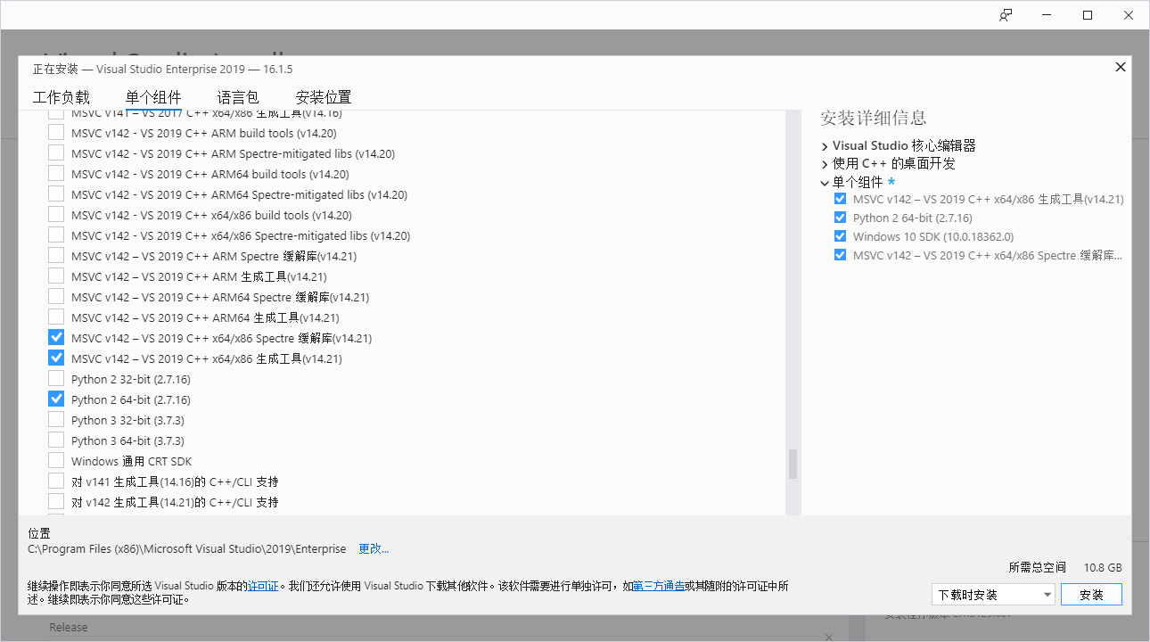The width and height of the screenshot is (1150, 642).
Task: Click MSVC v142 ARM64 build tools (v14.20) label
Action: pyautogui.click(x=210, y=174)
